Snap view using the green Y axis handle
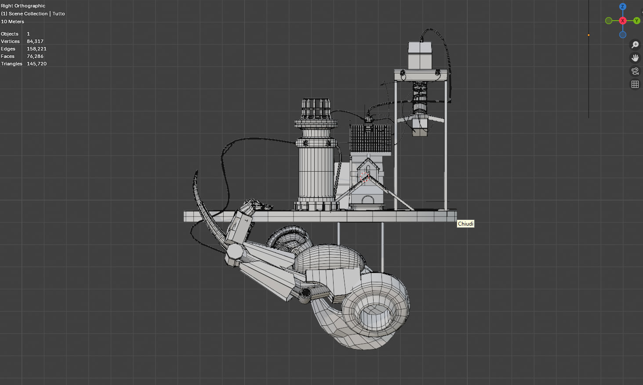The image size is (643, 385). pyautogui.click(x=636, y=21)
